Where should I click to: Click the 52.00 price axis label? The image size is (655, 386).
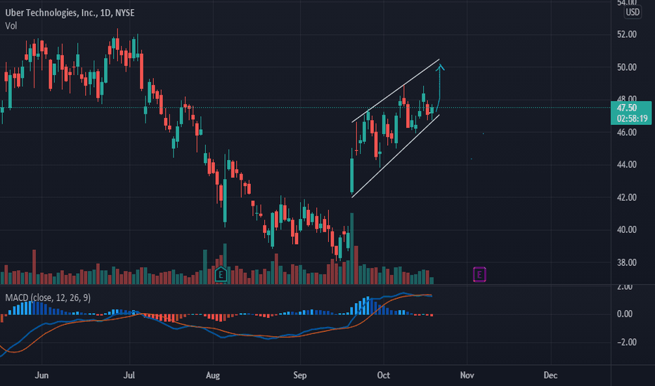627,34
